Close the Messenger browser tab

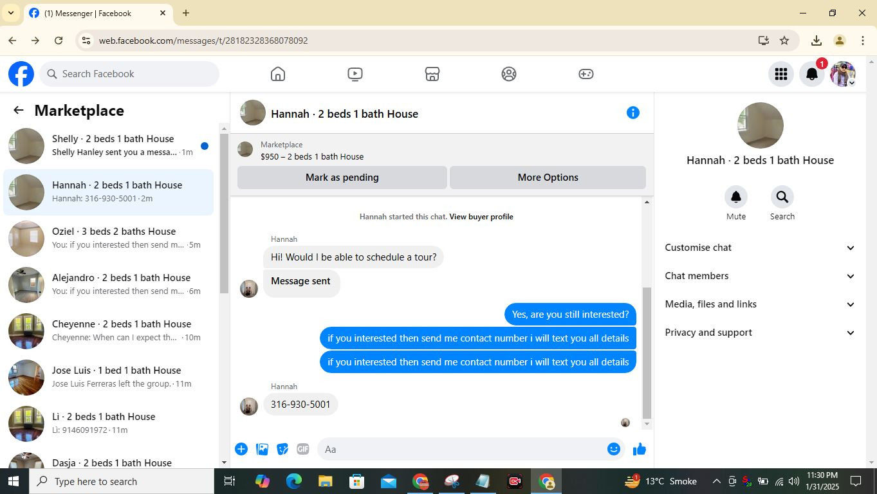[x=163, y=13]
